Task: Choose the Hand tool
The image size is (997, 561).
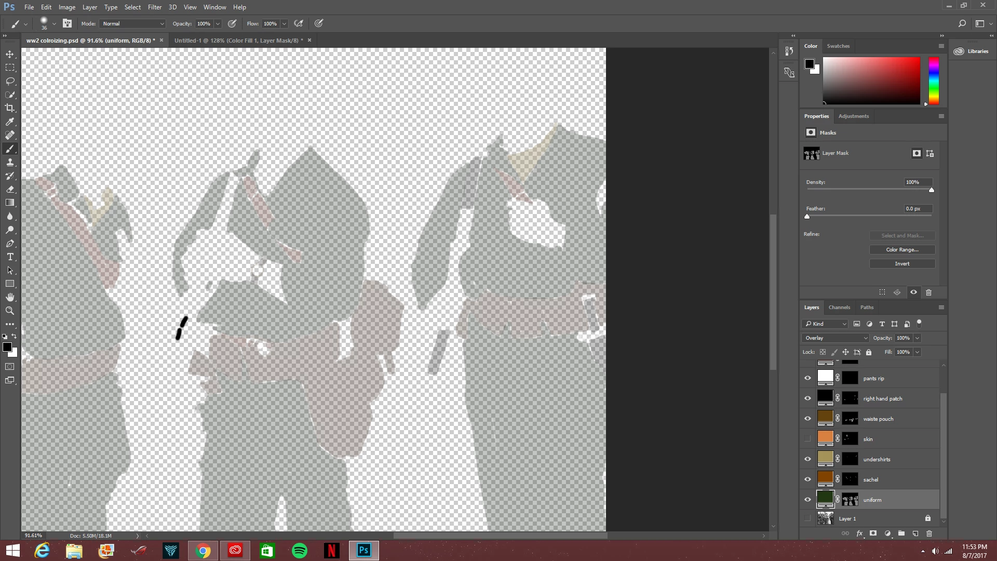Action: tap(10, 297)
